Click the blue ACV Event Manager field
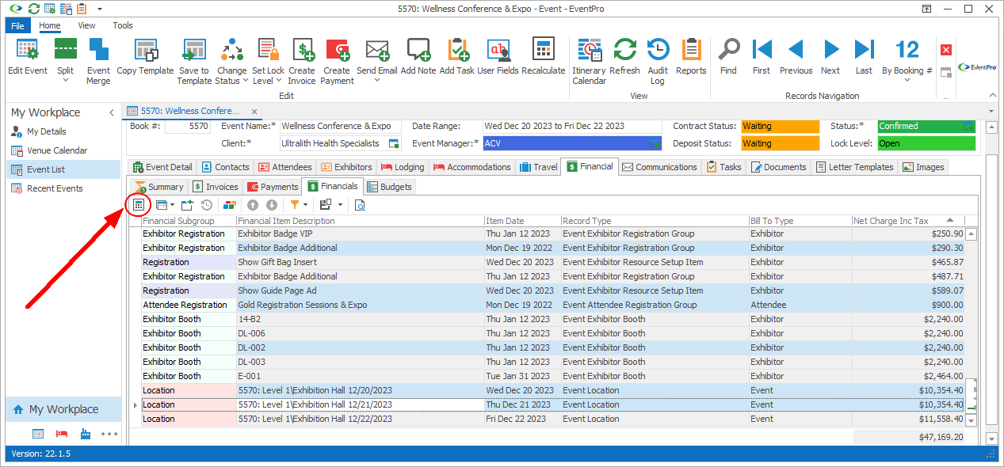 [x=571, y=143]
